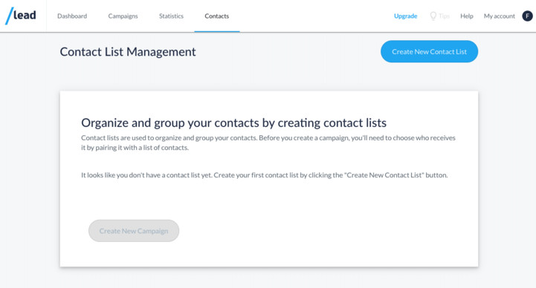Viewport: 536px width, 288px height.
Task: Click the no contact list yet message
Action: click(264, 175)
